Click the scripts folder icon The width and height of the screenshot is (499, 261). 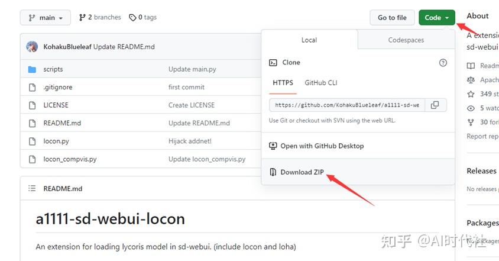(x=32, y=69)
